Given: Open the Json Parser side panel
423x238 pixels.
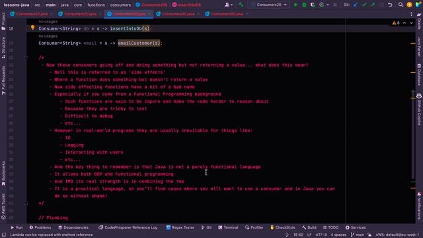Looking at the screenshot, I should point(419,47).
